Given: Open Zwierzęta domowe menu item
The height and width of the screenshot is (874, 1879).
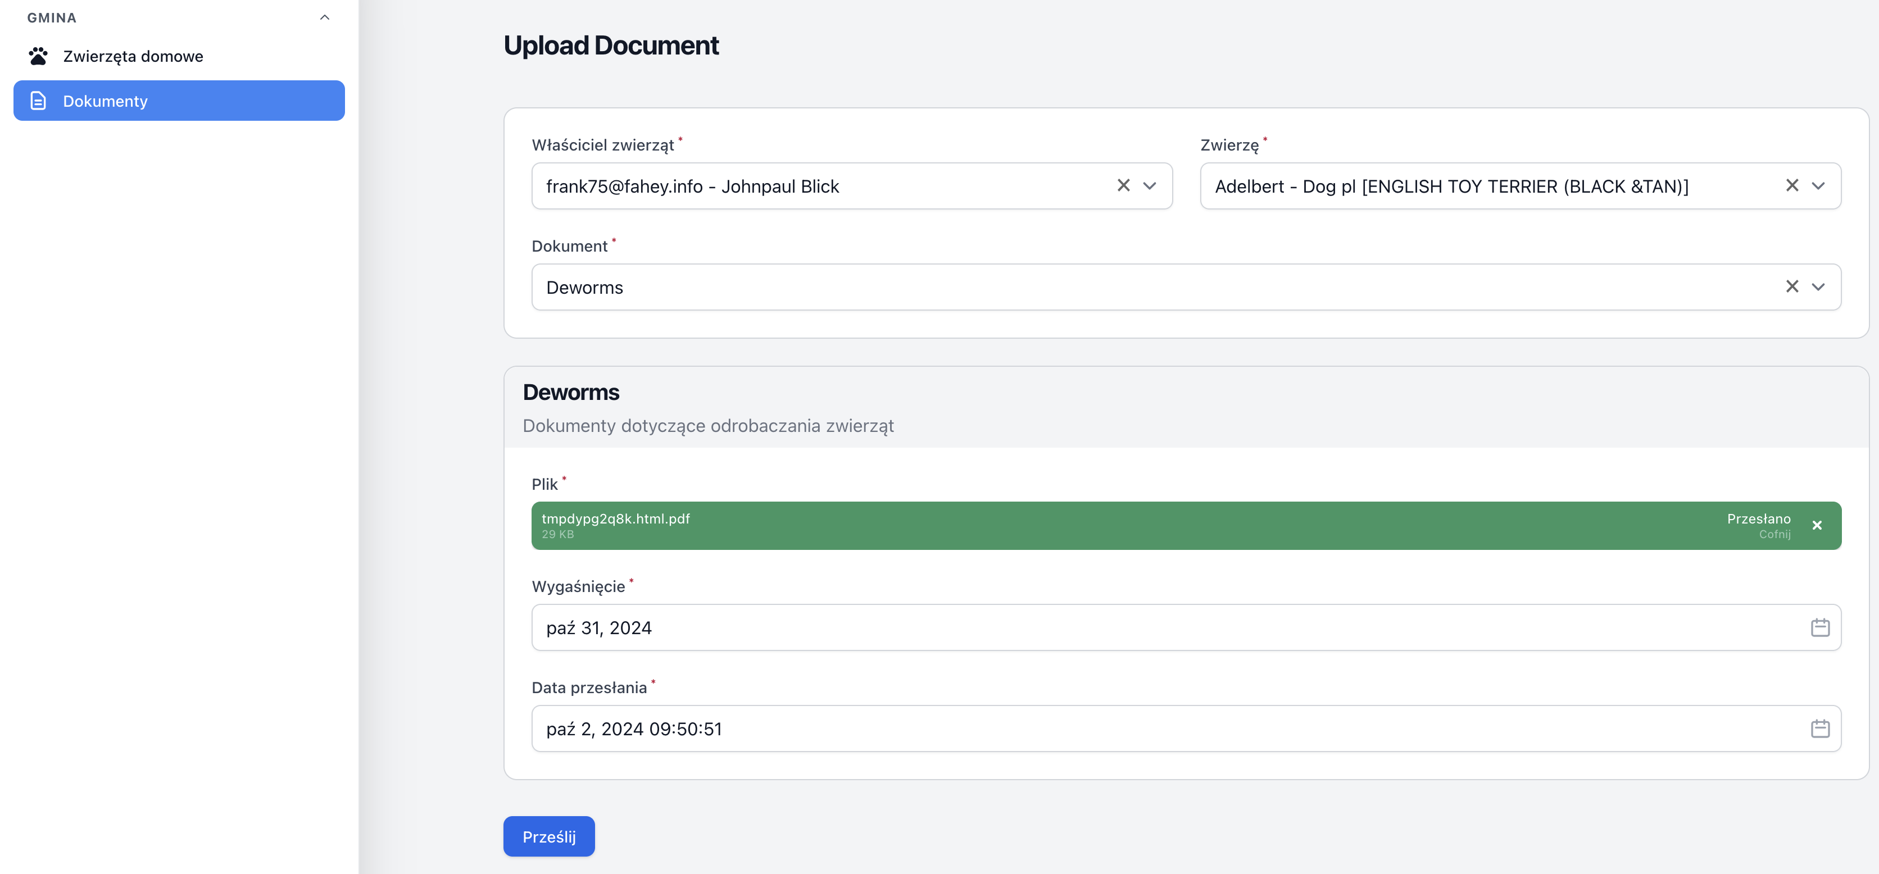Looking at the screenshot, I should [x=179, y=56].
